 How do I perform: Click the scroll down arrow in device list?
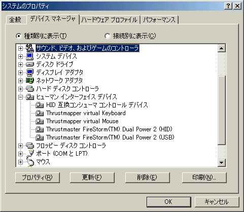[x=222, y=163]
